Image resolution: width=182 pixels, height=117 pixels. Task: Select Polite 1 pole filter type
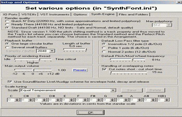104,48
